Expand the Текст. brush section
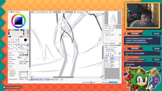162x91 pixels. pos(10,68)
